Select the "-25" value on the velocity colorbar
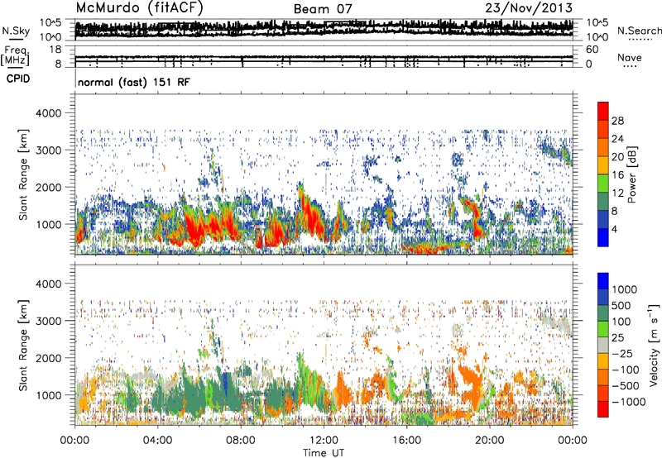 [x=623, y=353]
